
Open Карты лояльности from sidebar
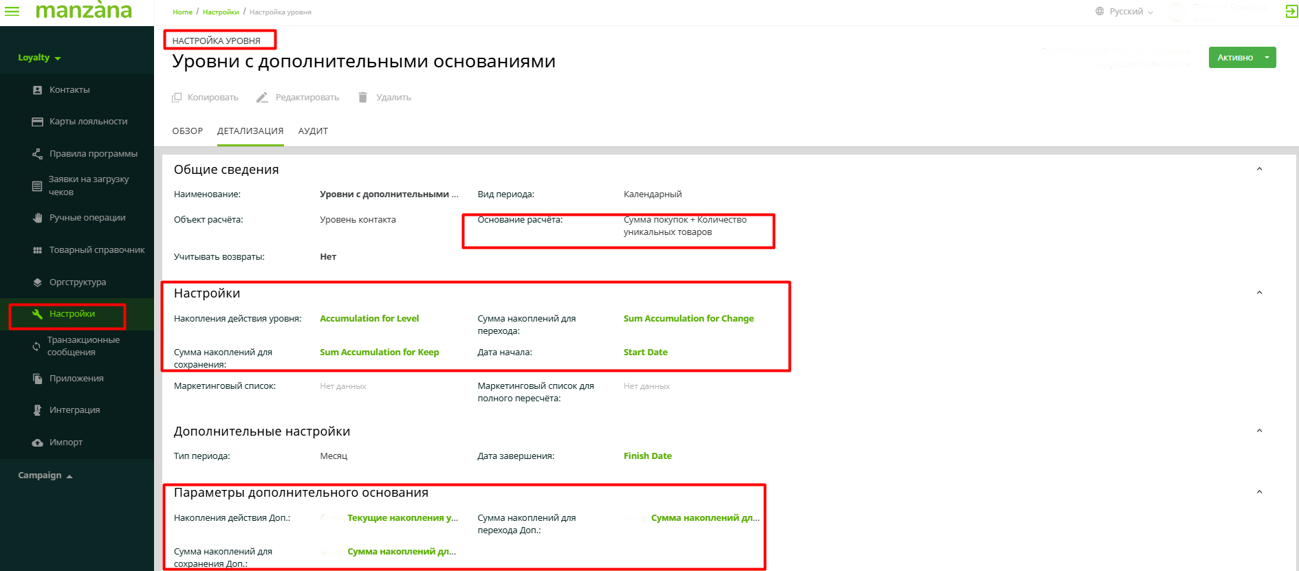pos(88,122)
